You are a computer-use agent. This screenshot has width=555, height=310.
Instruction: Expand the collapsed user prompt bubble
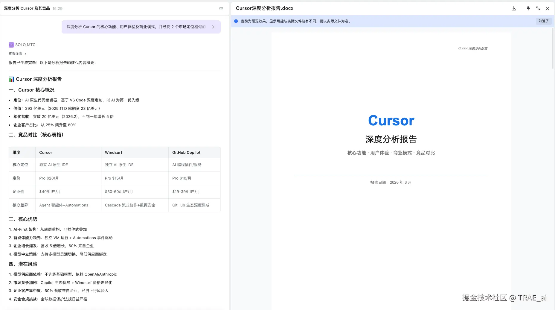point(213,27)
